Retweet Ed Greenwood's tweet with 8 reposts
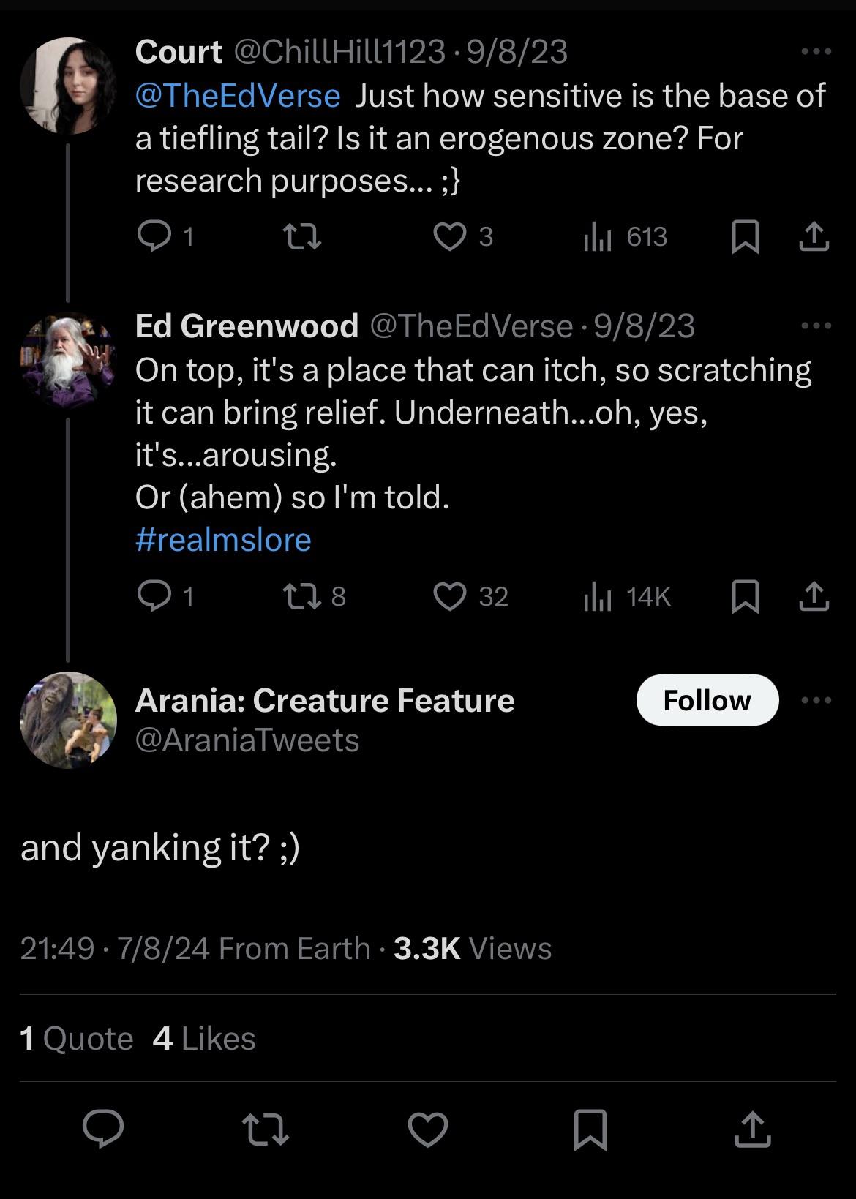This screenshot has height=1199, width=856. pyautogui.click(x=301, y=596)
